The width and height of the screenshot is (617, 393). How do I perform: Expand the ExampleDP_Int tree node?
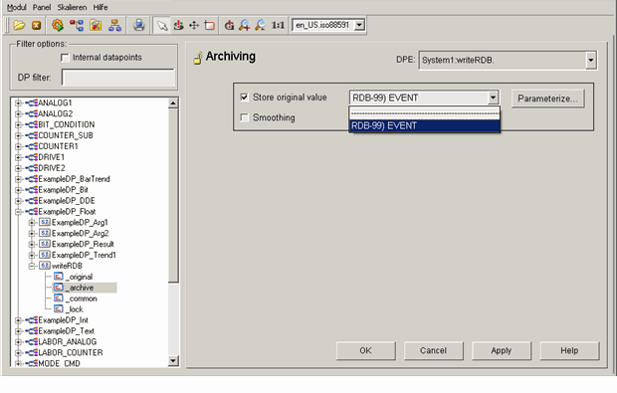point(18,320)
